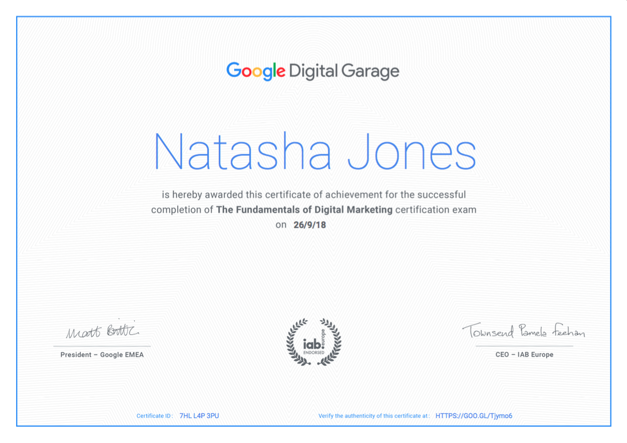The height and width of the screenshot is (443, 627).
Task: Click the President – Google EMEA label
Action: click(102, 355)
